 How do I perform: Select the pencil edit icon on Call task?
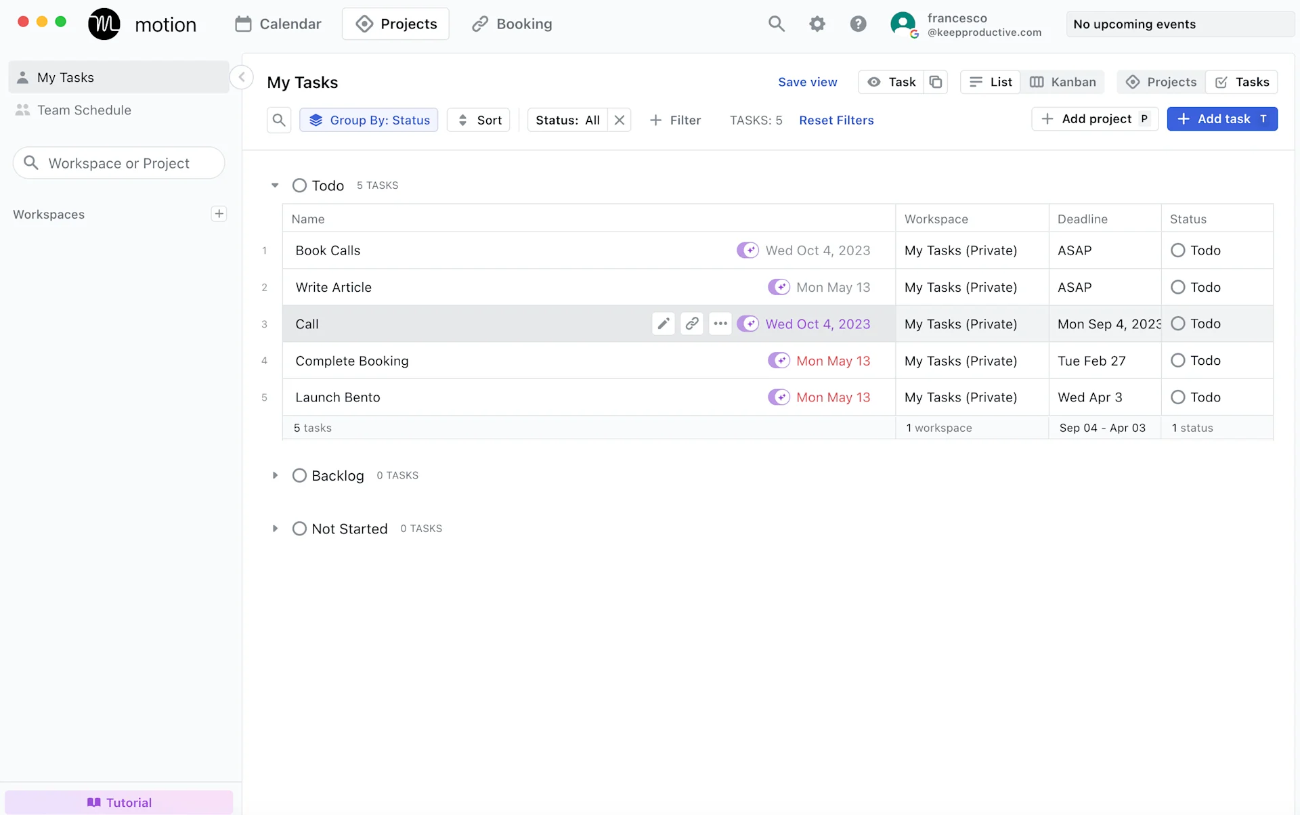(663, 324)
